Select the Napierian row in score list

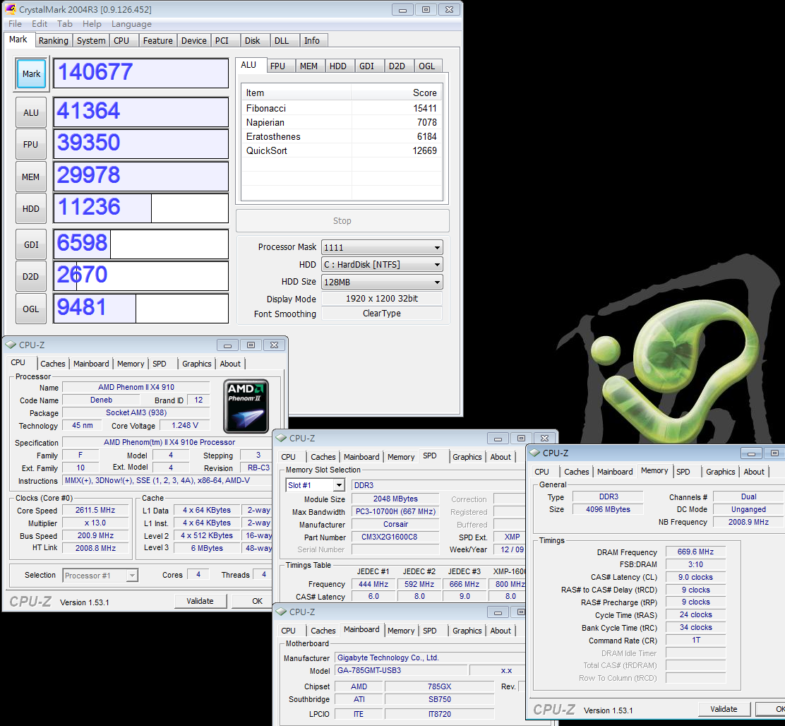pos(342,123)
